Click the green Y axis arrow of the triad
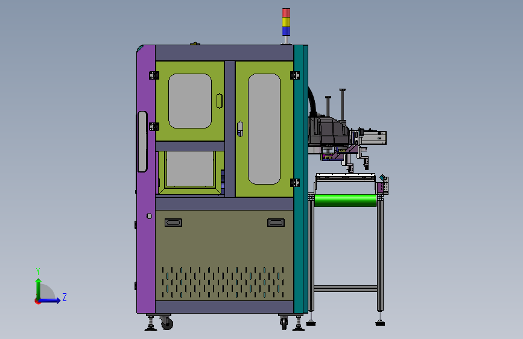Viewport: 523px width, 339px height. point(39,289)
